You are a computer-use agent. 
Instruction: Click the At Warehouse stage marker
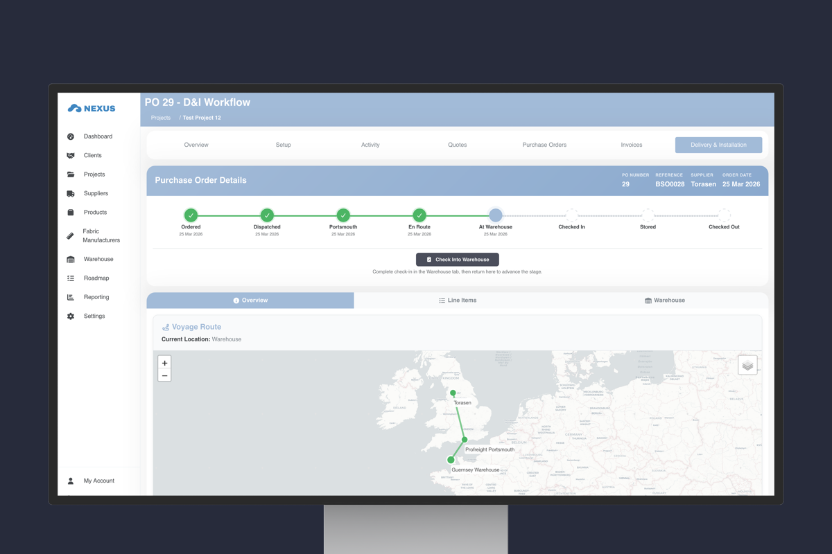tap(495, 215)
